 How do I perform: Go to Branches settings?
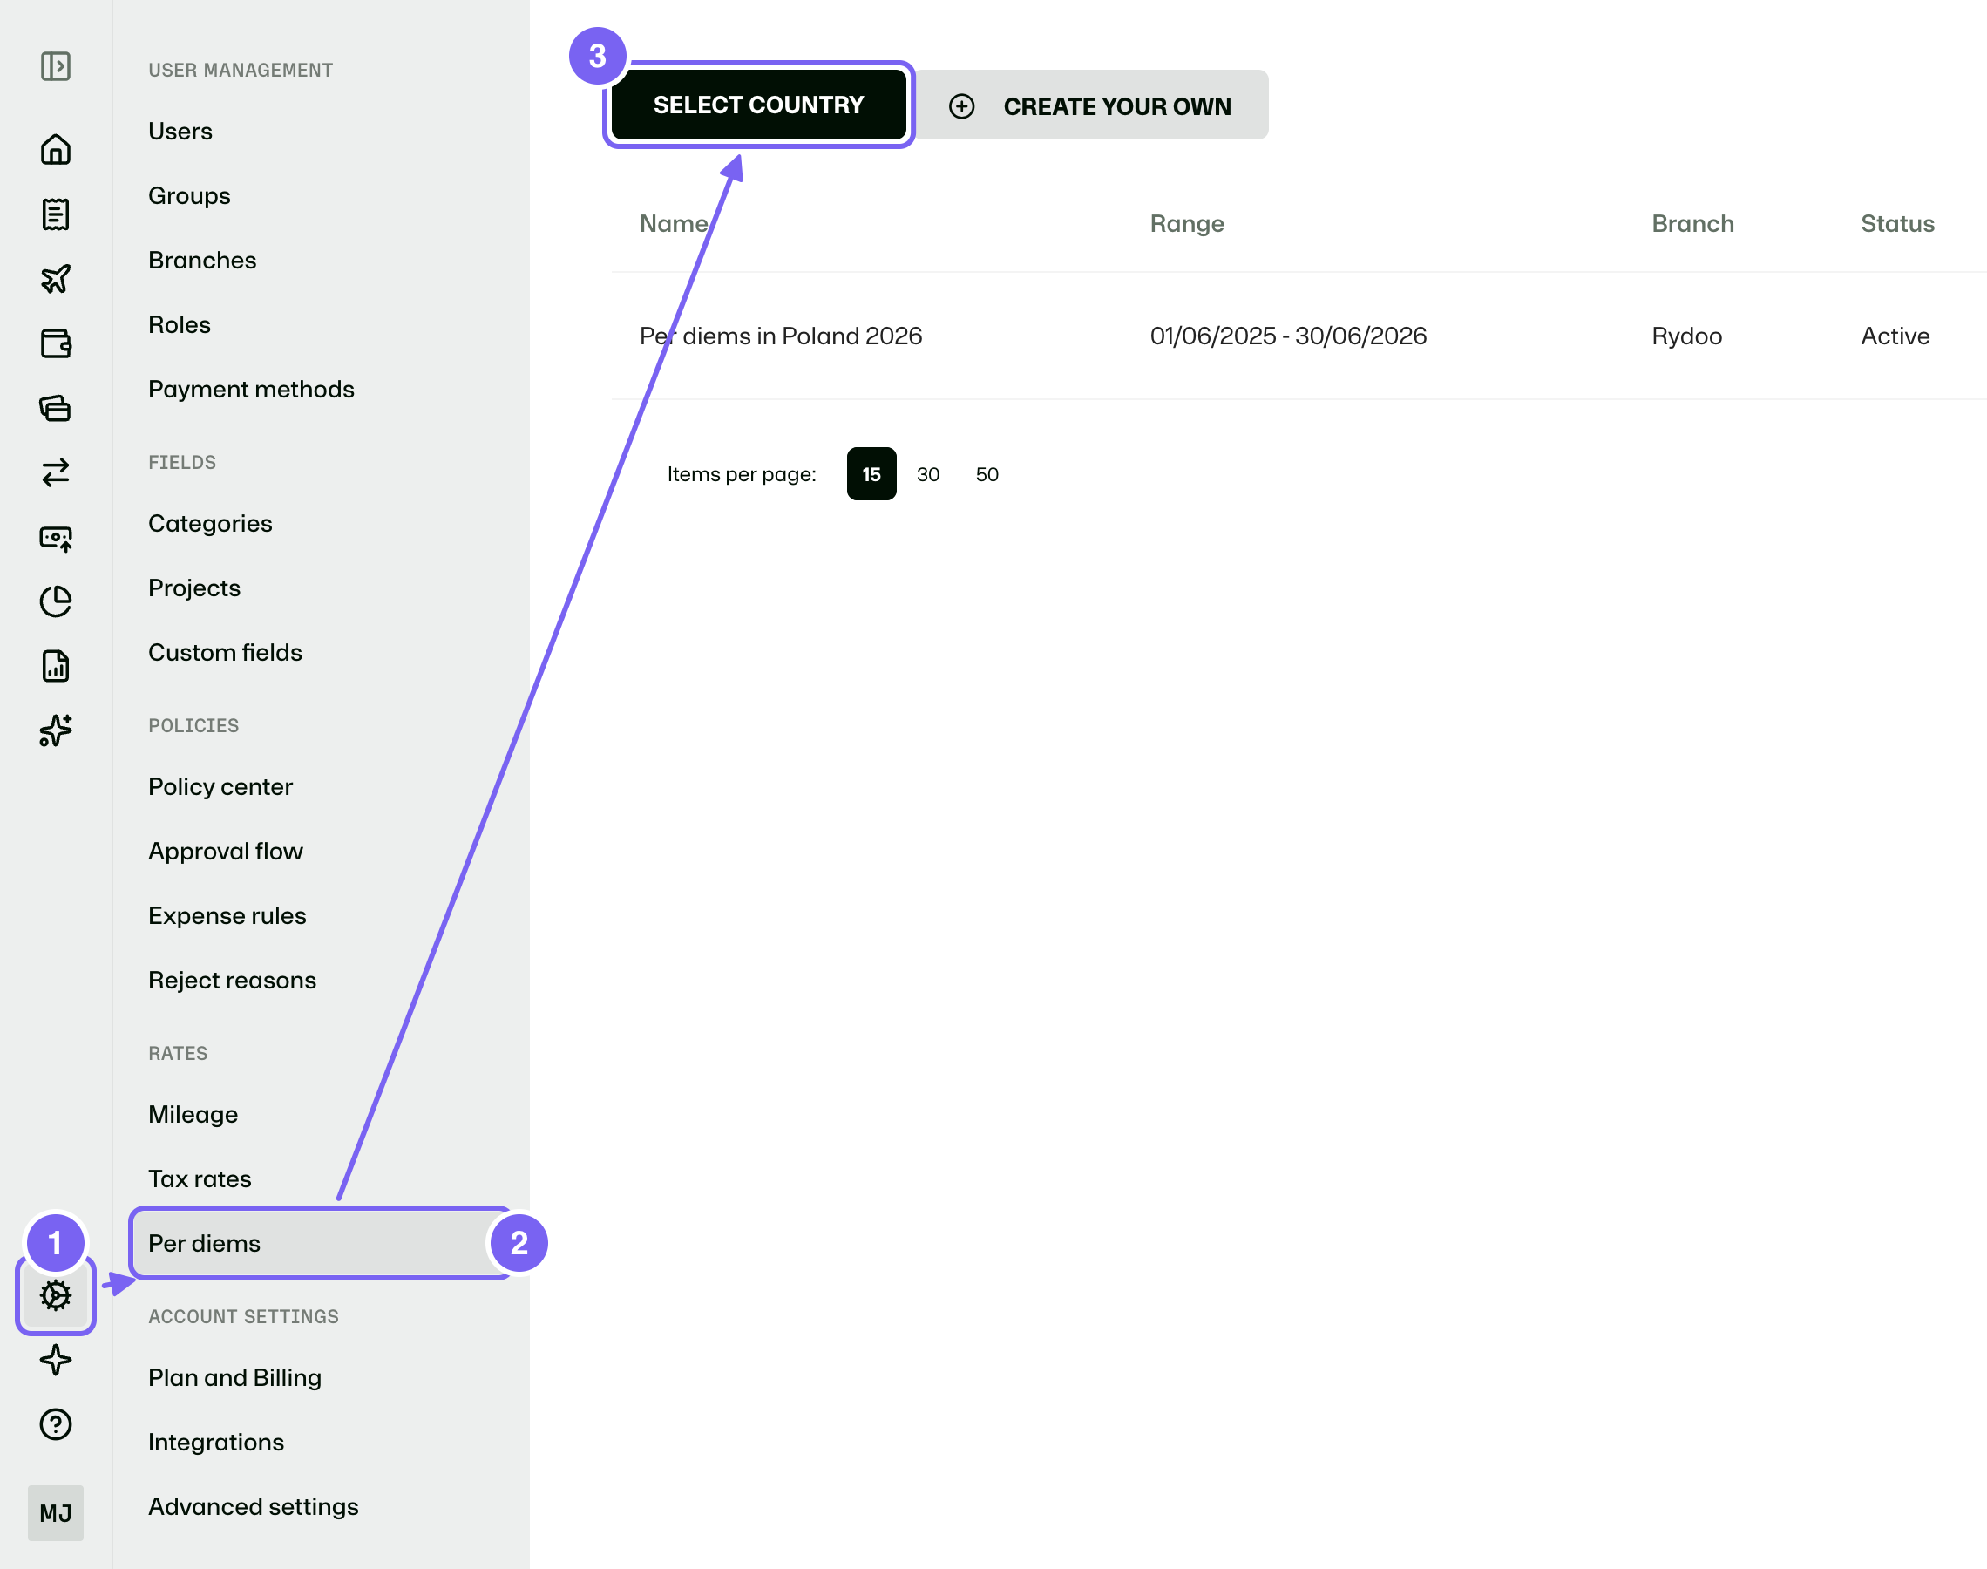(202, 260)
